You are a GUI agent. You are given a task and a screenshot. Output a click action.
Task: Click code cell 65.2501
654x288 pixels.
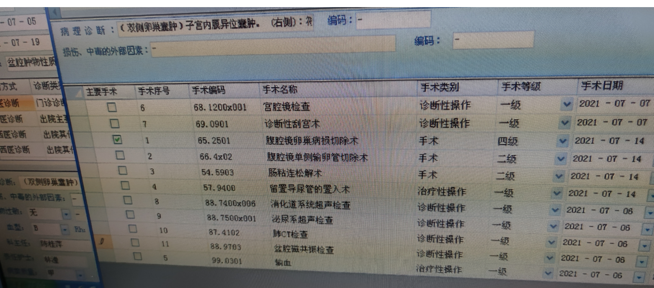[x=214, y=141]
